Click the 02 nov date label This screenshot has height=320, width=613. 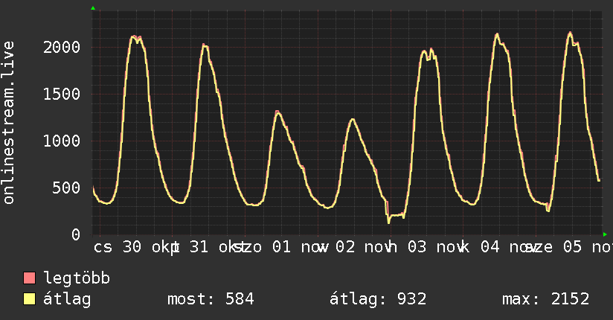(x=364, y=247)
